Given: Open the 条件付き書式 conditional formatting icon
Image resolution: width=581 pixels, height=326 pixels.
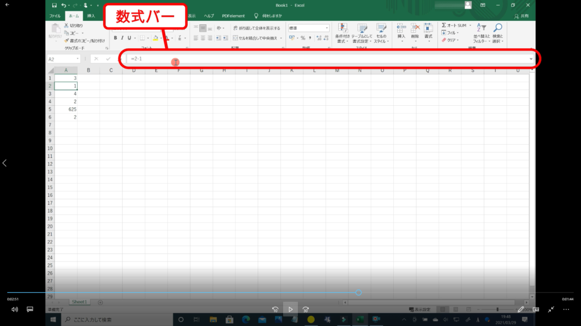Looking at the screenshot, I should coord(342,28).
